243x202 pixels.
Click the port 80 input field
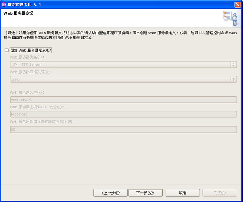[123, 130]
